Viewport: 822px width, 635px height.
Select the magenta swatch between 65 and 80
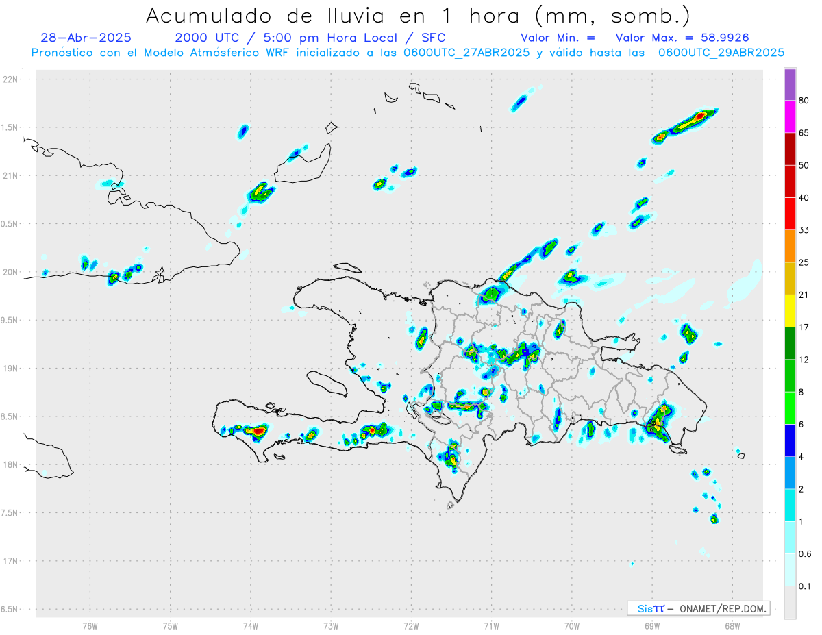tap(790, 116)
